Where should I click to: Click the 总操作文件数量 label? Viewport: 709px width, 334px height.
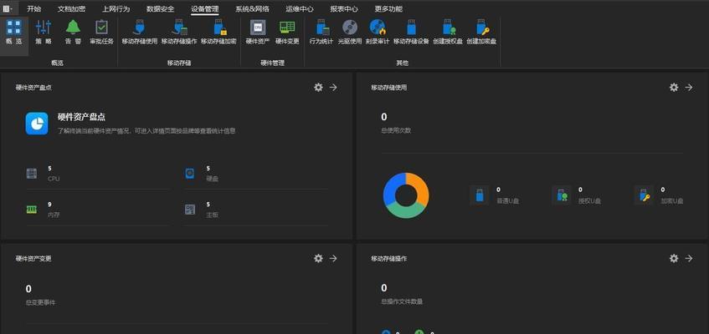click(402, 301)
